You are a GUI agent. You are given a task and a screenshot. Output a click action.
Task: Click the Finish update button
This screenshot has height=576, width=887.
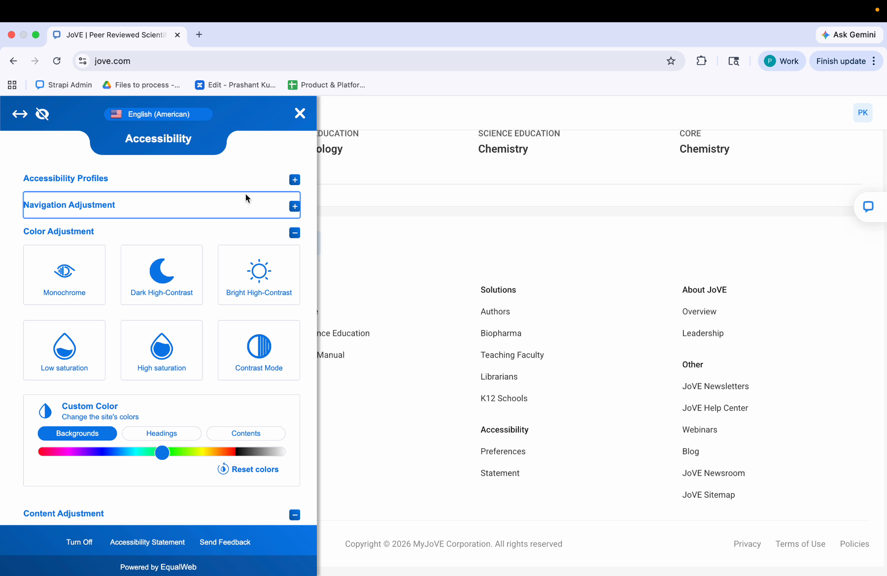point(841,61)
